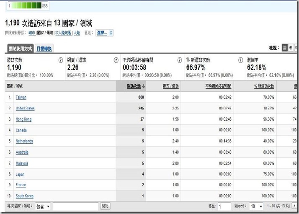Open Taiwan country link

coord(21,97)
